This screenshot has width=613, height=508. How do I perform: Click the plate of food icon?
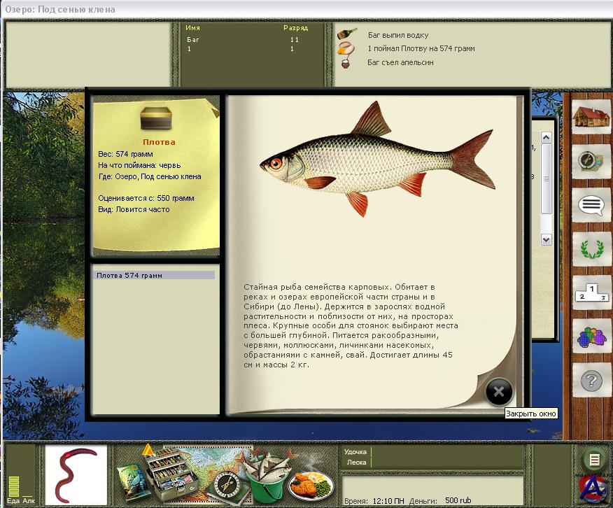coord(311,483)
